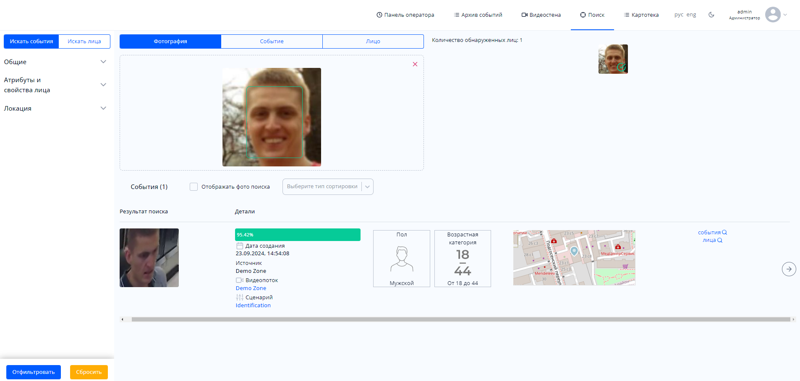Click the admin user avatar icon
The width and height of the screenshot is (800, 381).
773,15
